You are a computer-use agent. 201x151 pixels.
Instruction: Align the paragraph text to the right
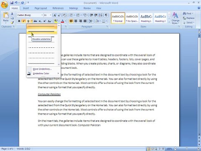(x=80, y=21)
